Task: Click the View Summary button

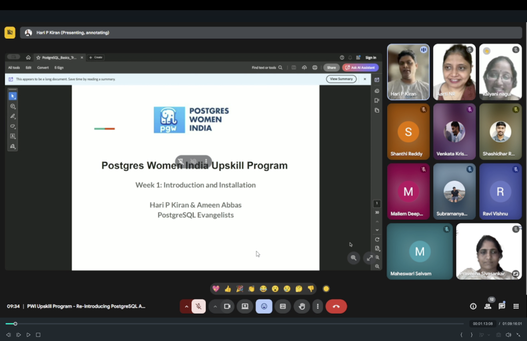Action: coord(341,79)
